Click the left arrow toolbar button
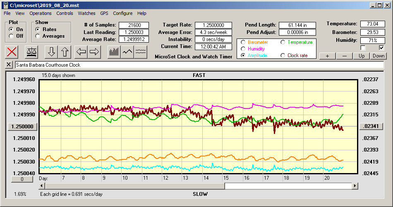 point(81,52)
